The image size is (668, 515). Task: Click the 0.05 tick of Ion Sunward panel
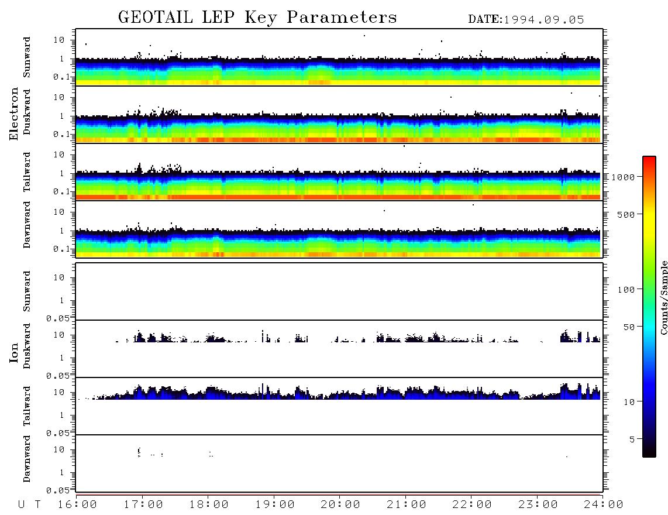57,318
